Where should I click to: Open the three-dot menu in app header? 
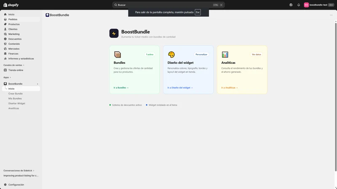(x=331, y=15)
